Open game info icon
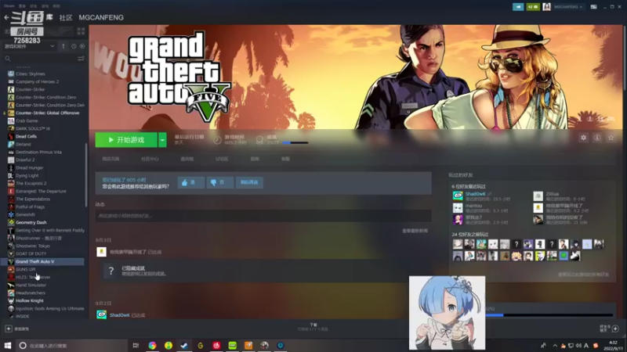The height and width of the screenshot is (352, 627). [597, 138]
